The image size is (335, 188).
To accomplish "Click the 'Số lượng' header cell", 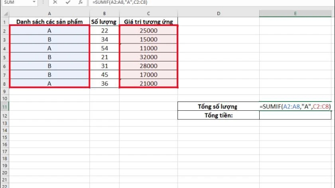I will [x=104, y=22].
